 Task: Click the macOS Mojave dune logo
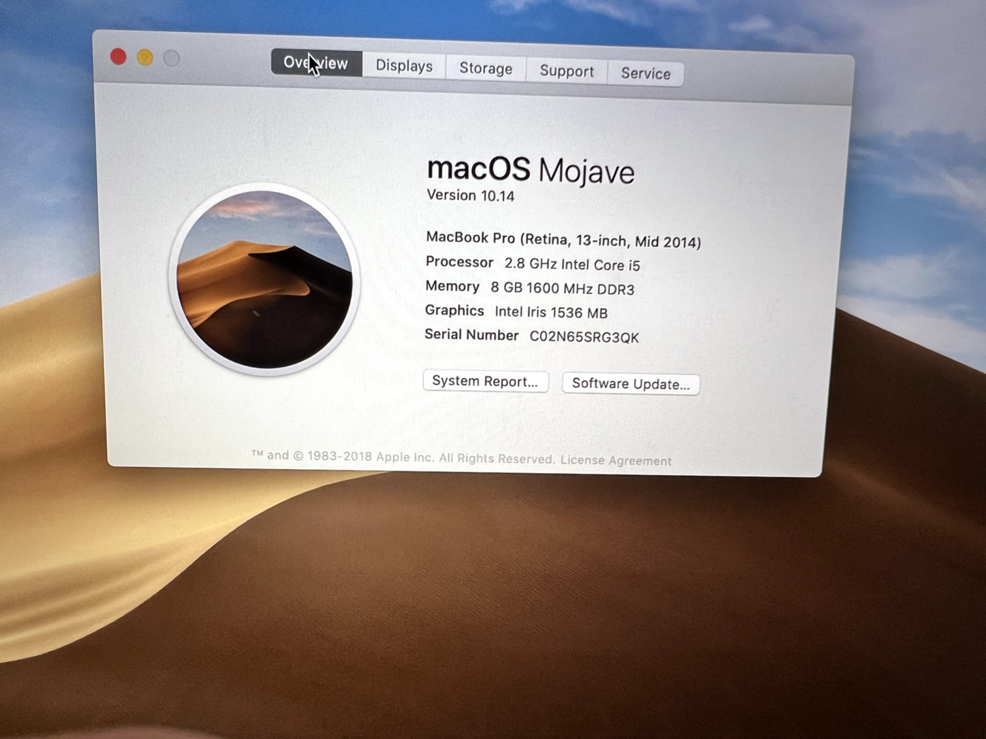click(x=265, y=279)
